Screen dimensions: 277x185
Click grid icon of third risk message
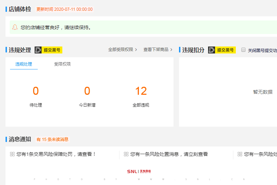[240, 154]
